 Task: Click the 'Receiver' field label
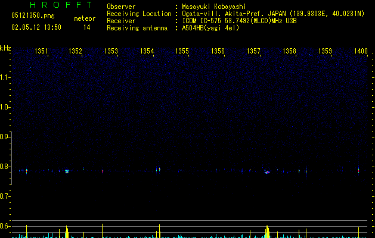[121, 21]
